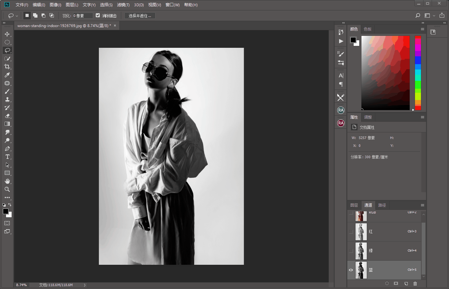The image size is (449, 289).
Task: Select the Eyedropper tool
Action: (7, 75)
